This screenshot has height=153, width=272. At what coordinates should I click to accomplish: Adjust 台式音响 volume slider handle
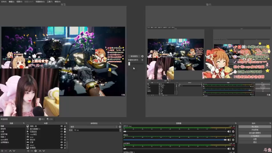[125, 149]
